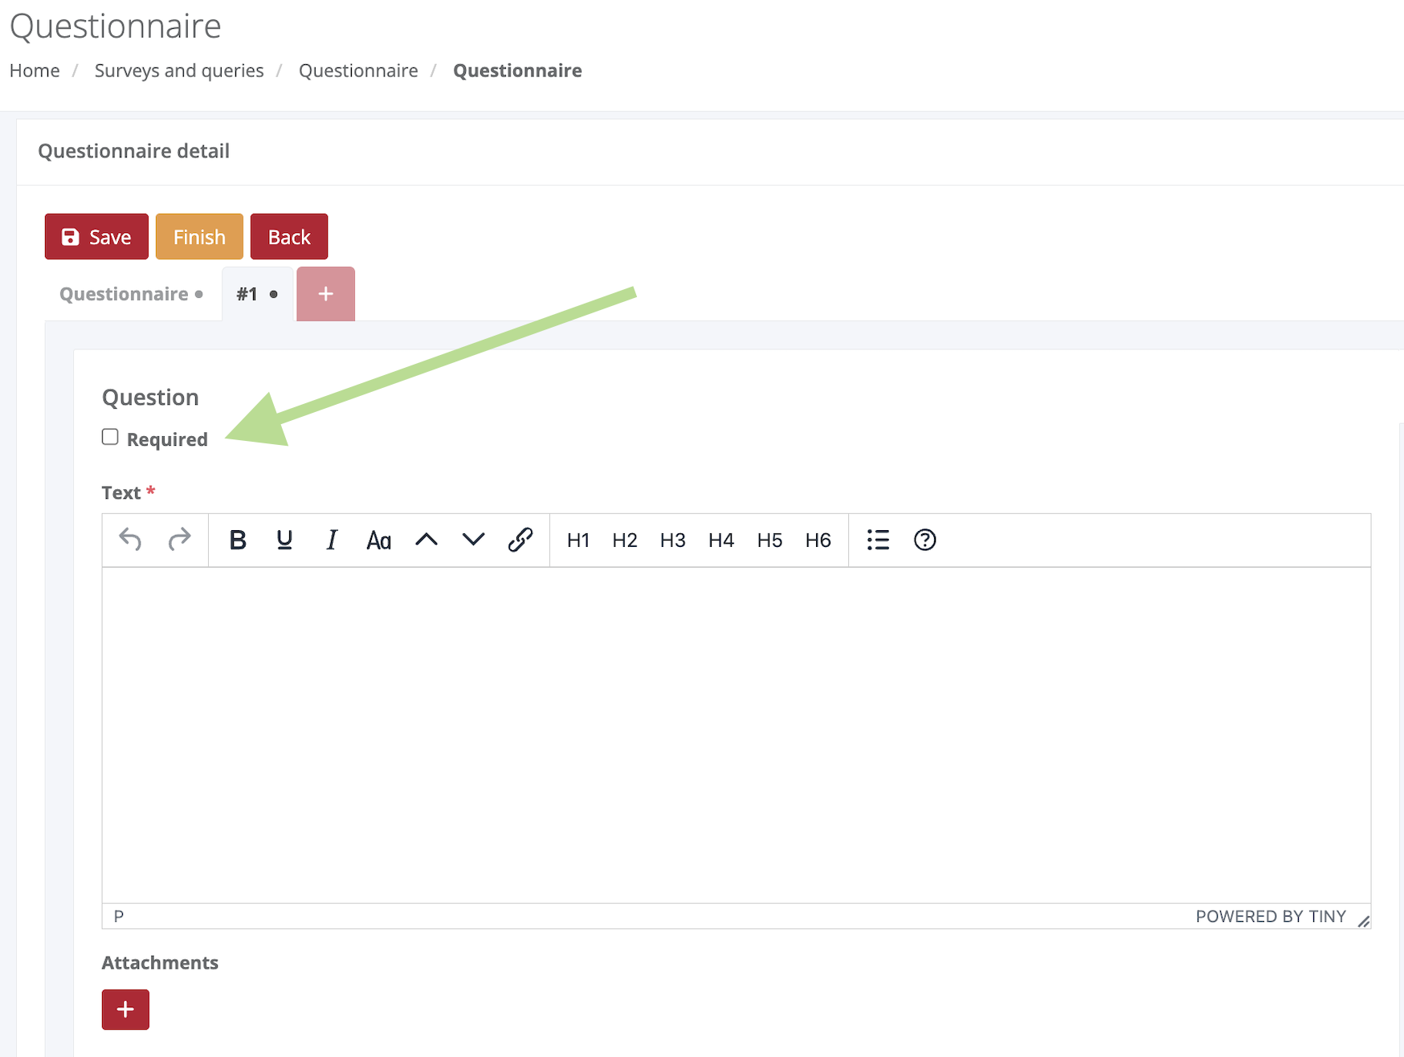
Task: Insert a bullet list
Action: 878,540
